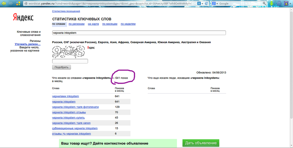Screen dimensions: 293x148
Task: Open the Уточнить регион link
Action: (x=28, y=44)
